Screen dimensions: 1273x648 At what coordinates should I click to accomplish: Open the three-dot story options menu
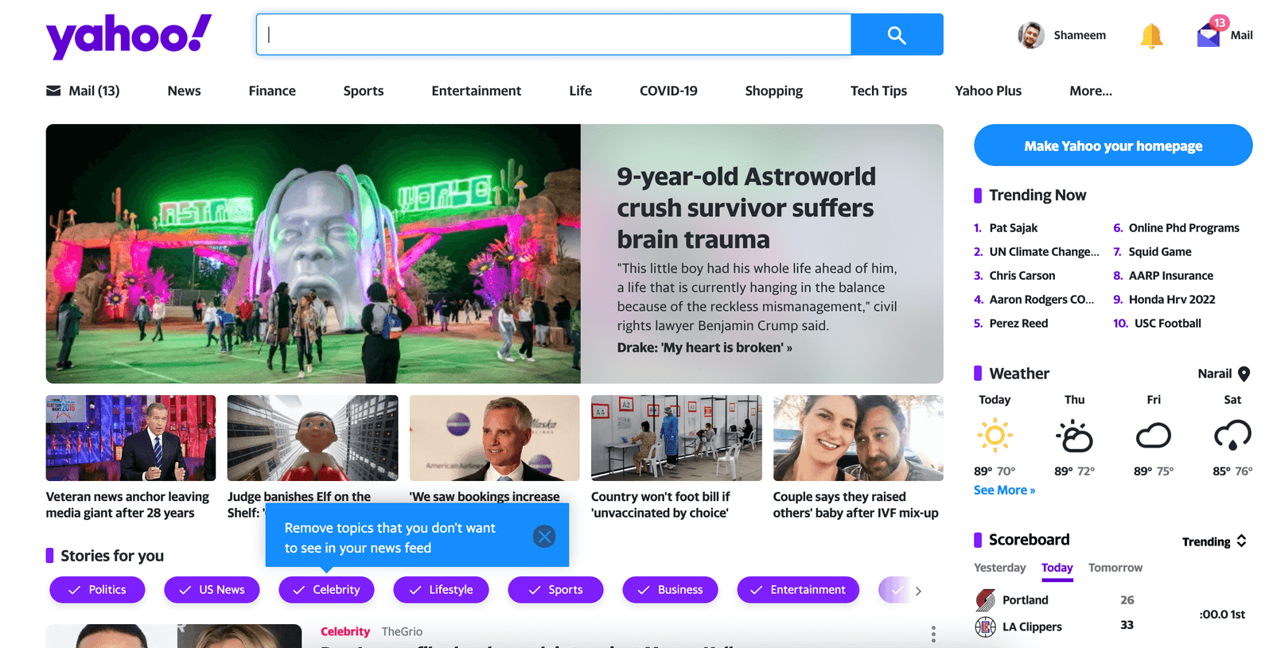pos(933,634)
